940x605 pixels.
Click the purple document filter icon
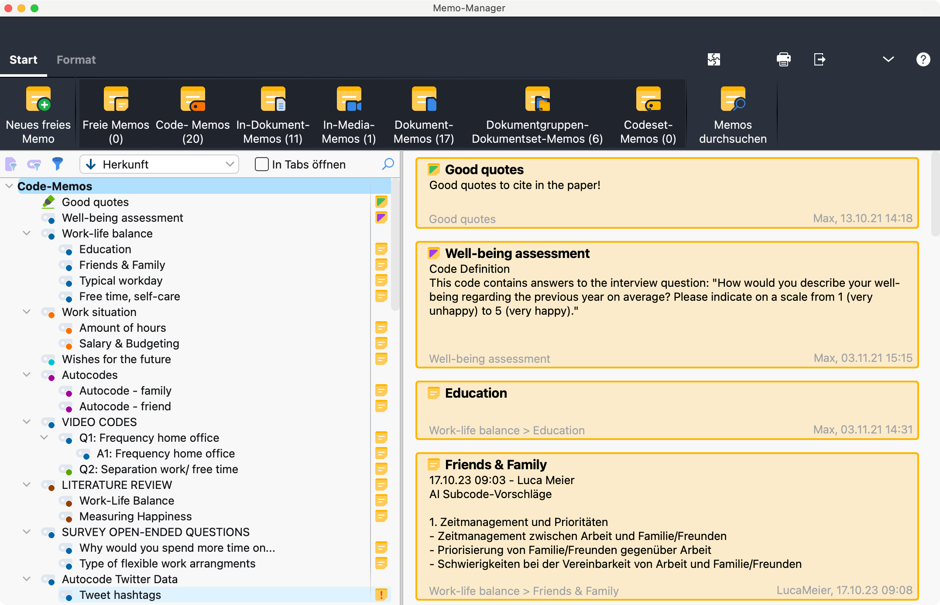[x=11, y=164]
